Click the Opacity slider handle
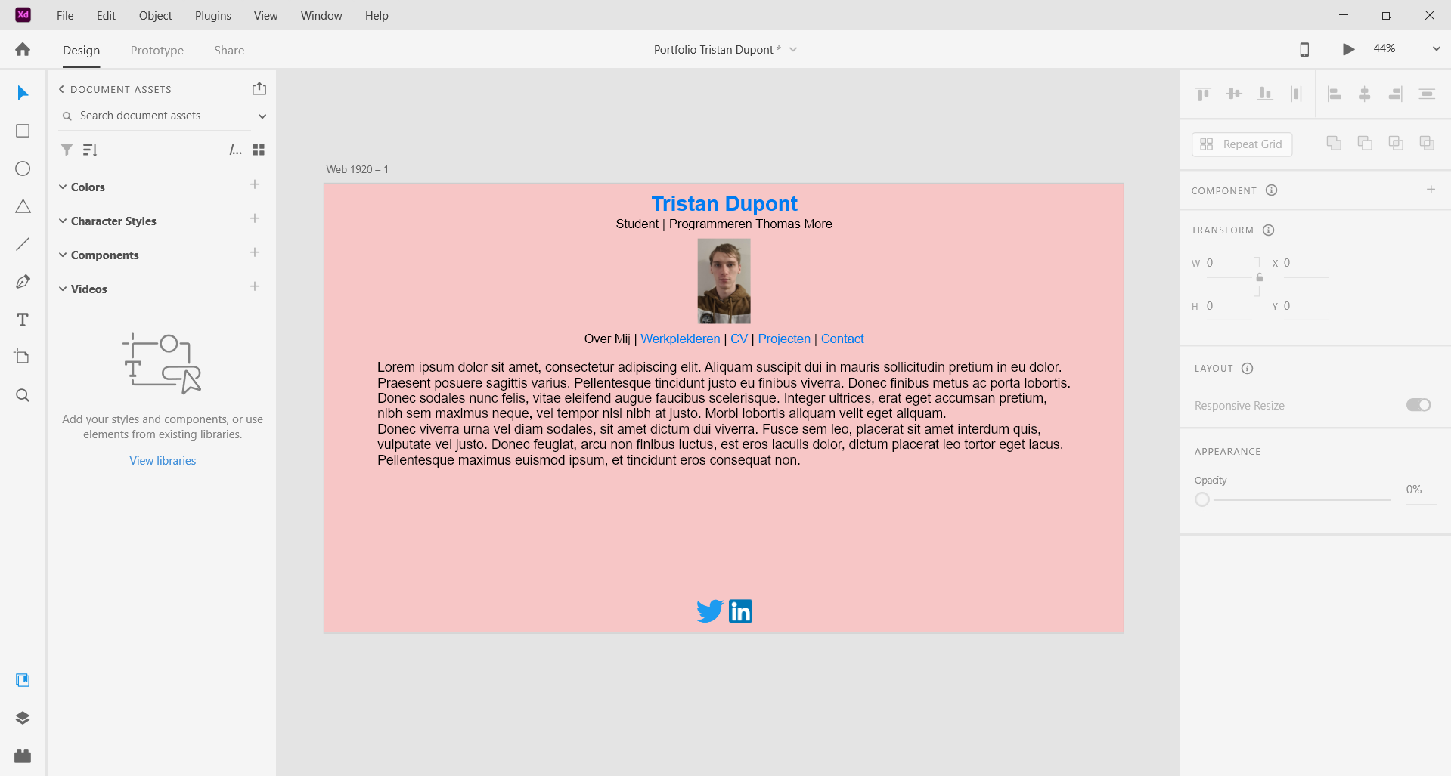 (x=1202, y=499)
